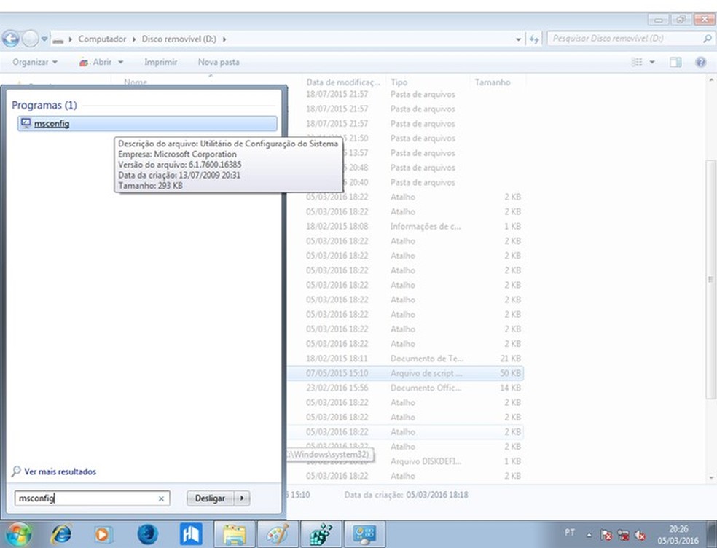Click the network status tray icon
Image resolution: width=717 pixels, height=548 pixels.
click(x=623, y=535)
